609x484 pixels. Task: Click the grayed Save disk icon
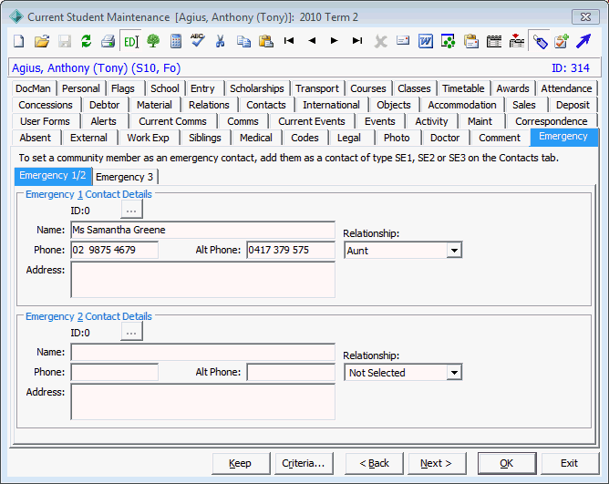click(65, 41)
